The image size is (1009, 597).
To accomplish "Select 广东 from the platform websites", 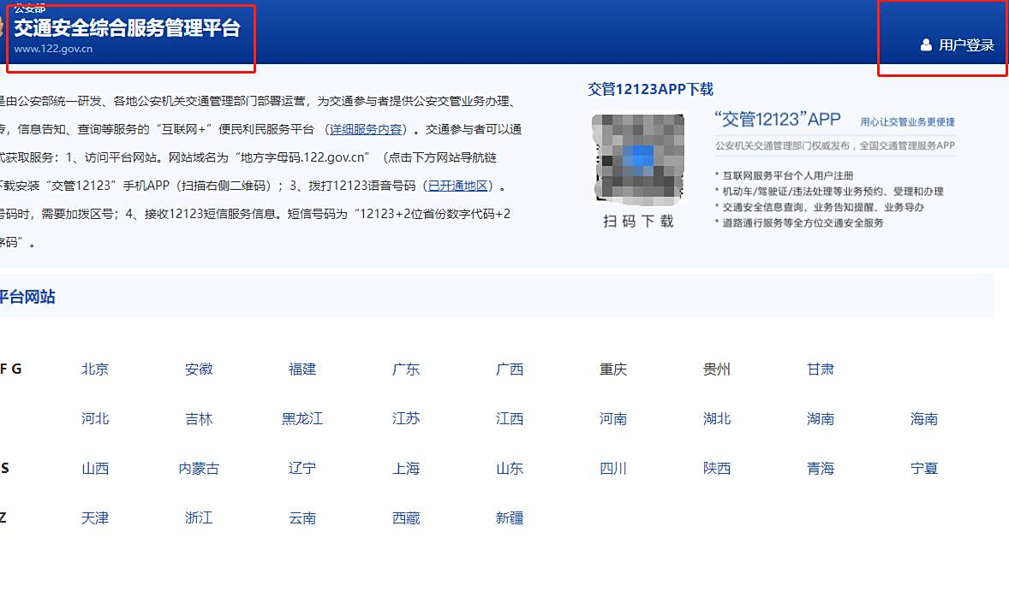I will point(405,369).
